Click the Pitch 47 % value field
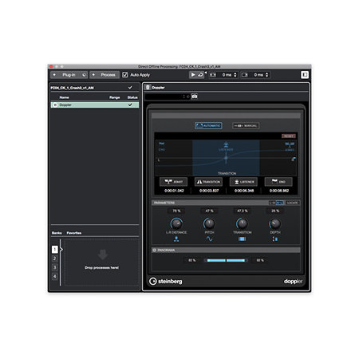The height and width of the screenshot is (359, 359). [209, 211]
